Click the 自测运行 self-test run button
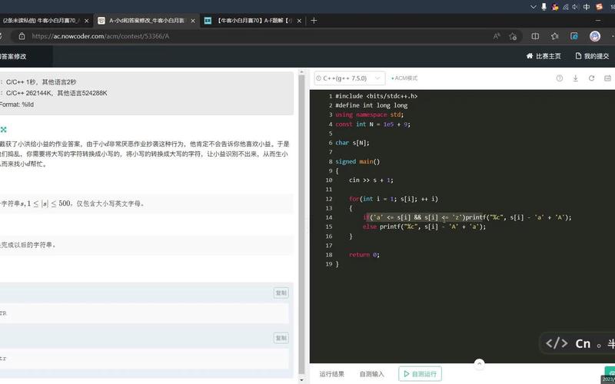The image size is (615, 384). tap(420, 374)
